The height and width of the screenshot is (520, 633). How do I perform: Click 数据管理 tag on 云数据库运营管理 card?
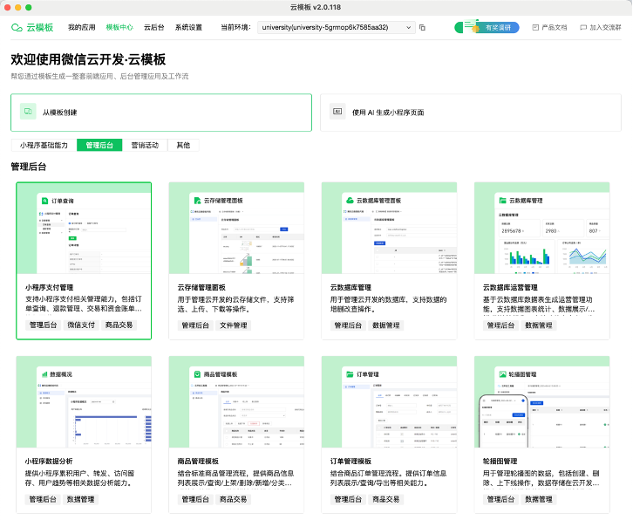click(539, 325)
